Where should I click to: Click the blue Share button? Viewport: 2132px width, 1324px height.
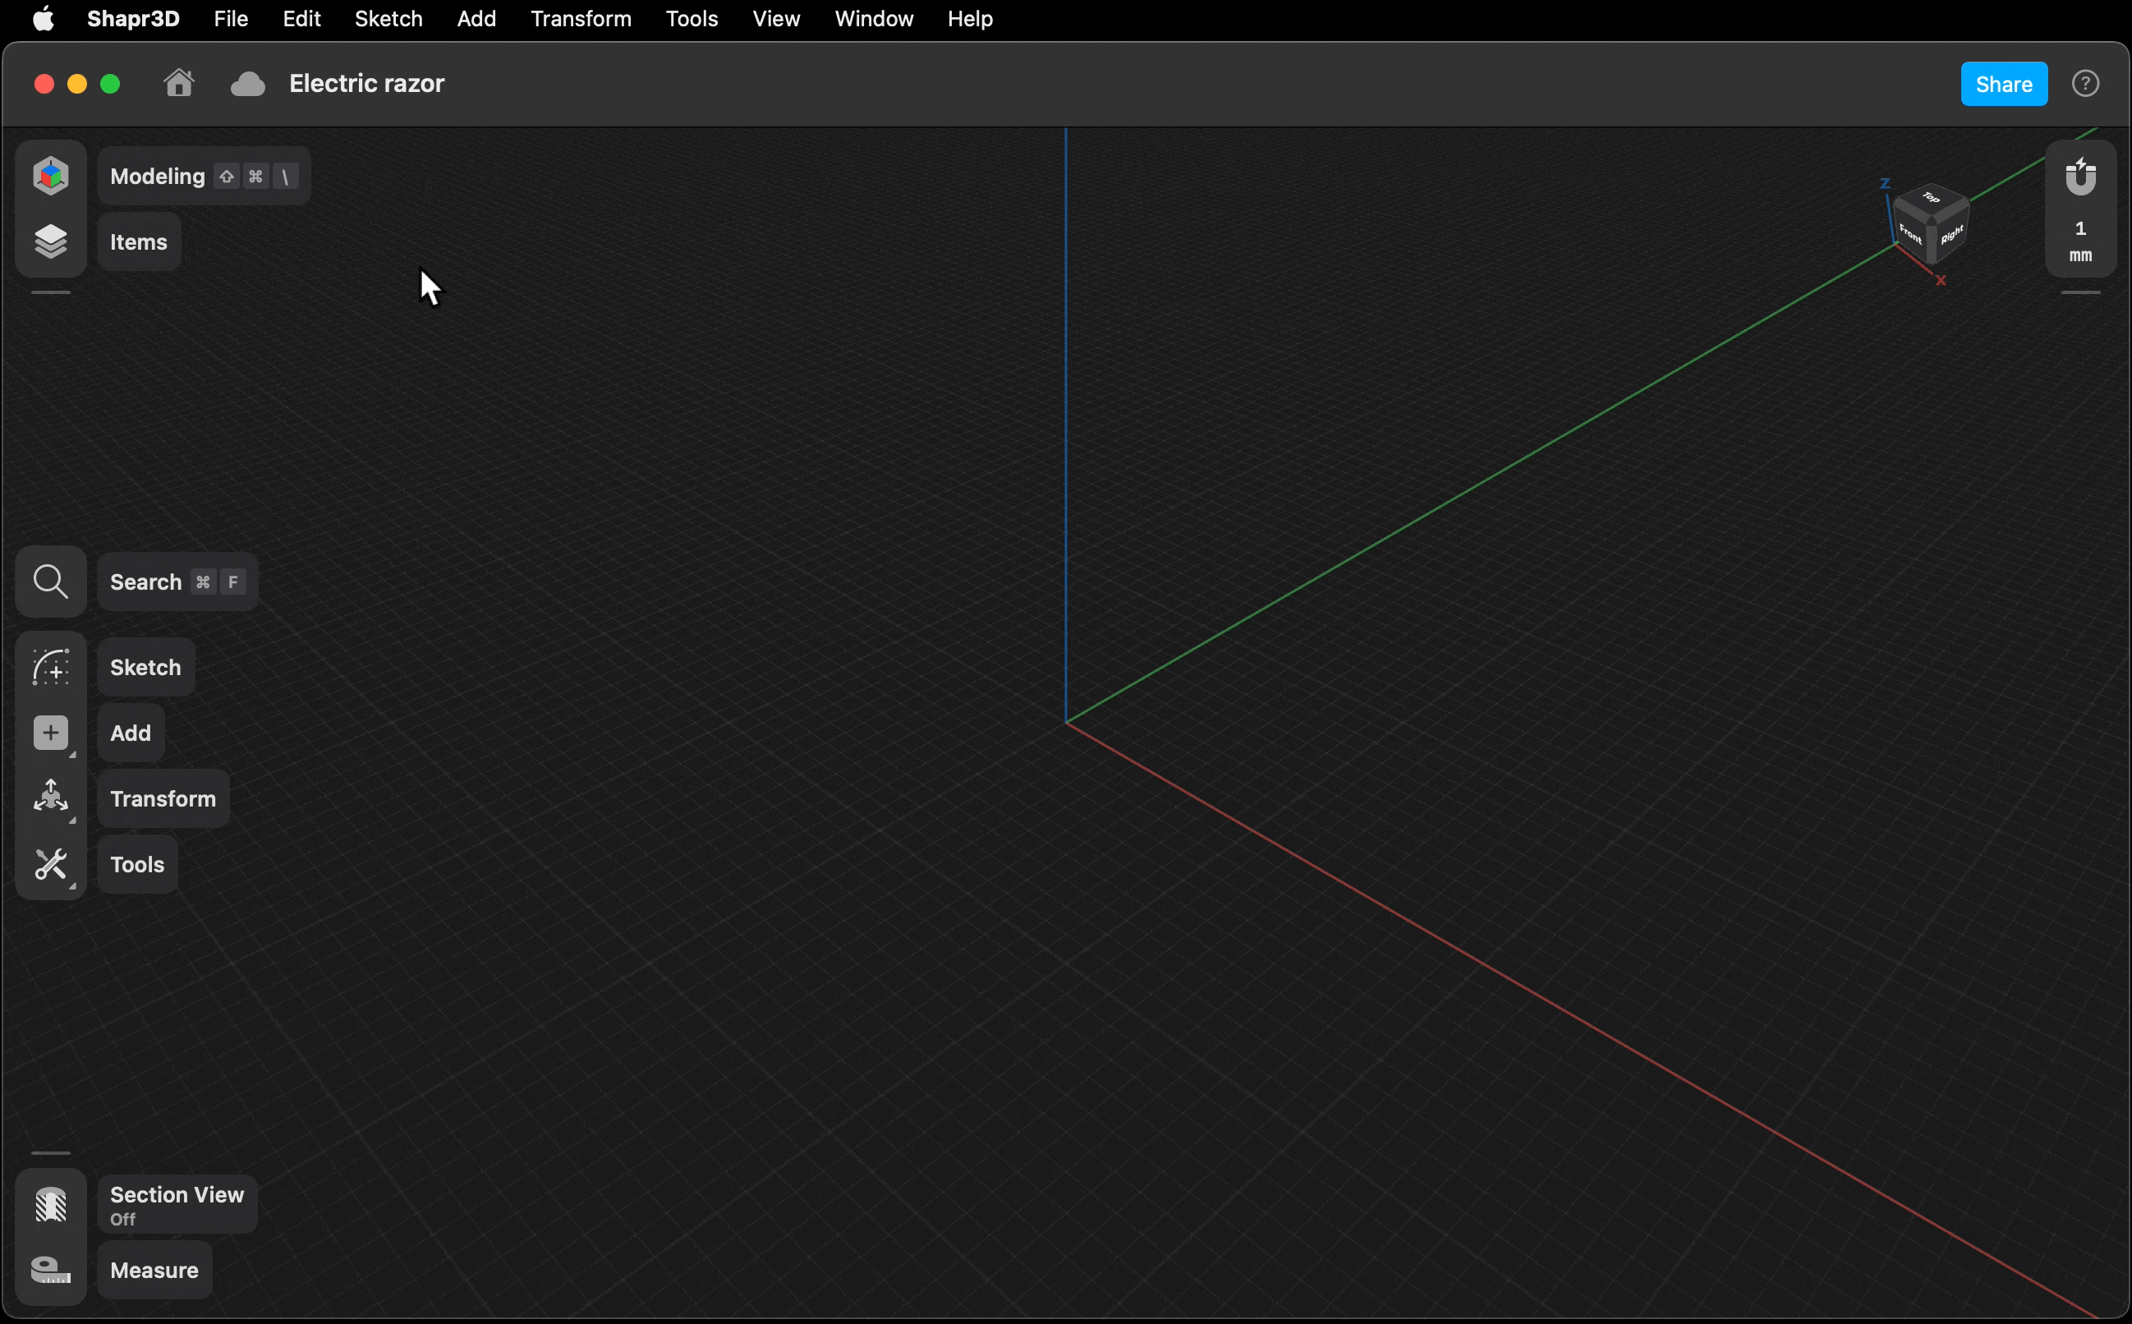(2003, 84)
